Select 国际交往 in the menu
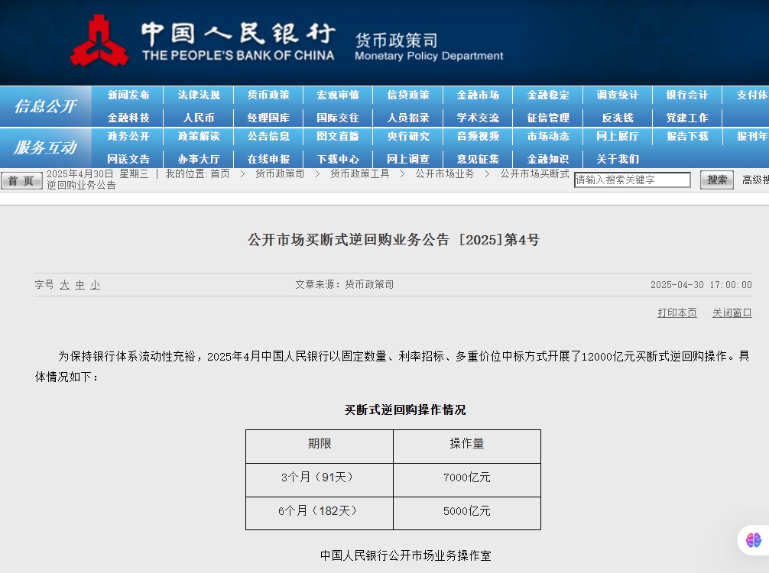 (x=338, y=118)
